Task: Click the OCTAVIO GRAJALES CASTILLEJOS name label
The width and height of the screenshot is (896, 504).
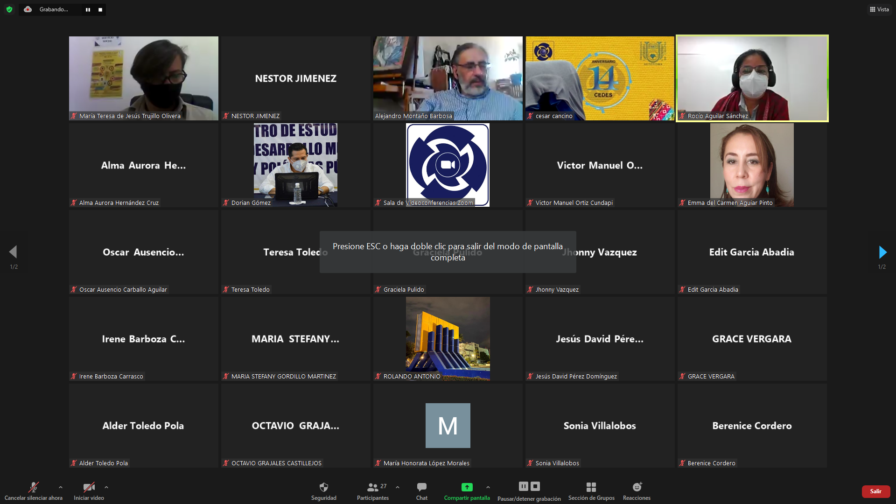Action: [276, 463]
